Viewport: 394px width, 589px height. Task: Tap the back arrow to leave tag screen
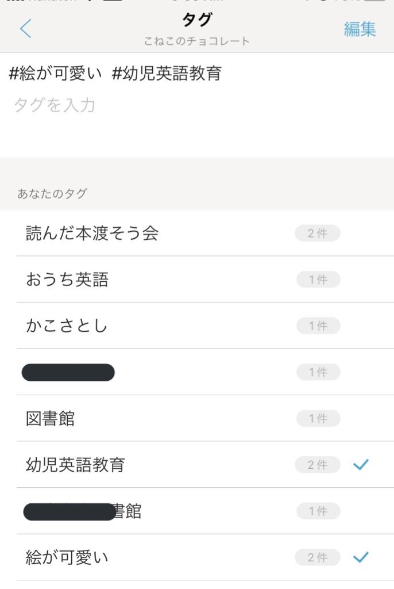(x=25, y=28)
